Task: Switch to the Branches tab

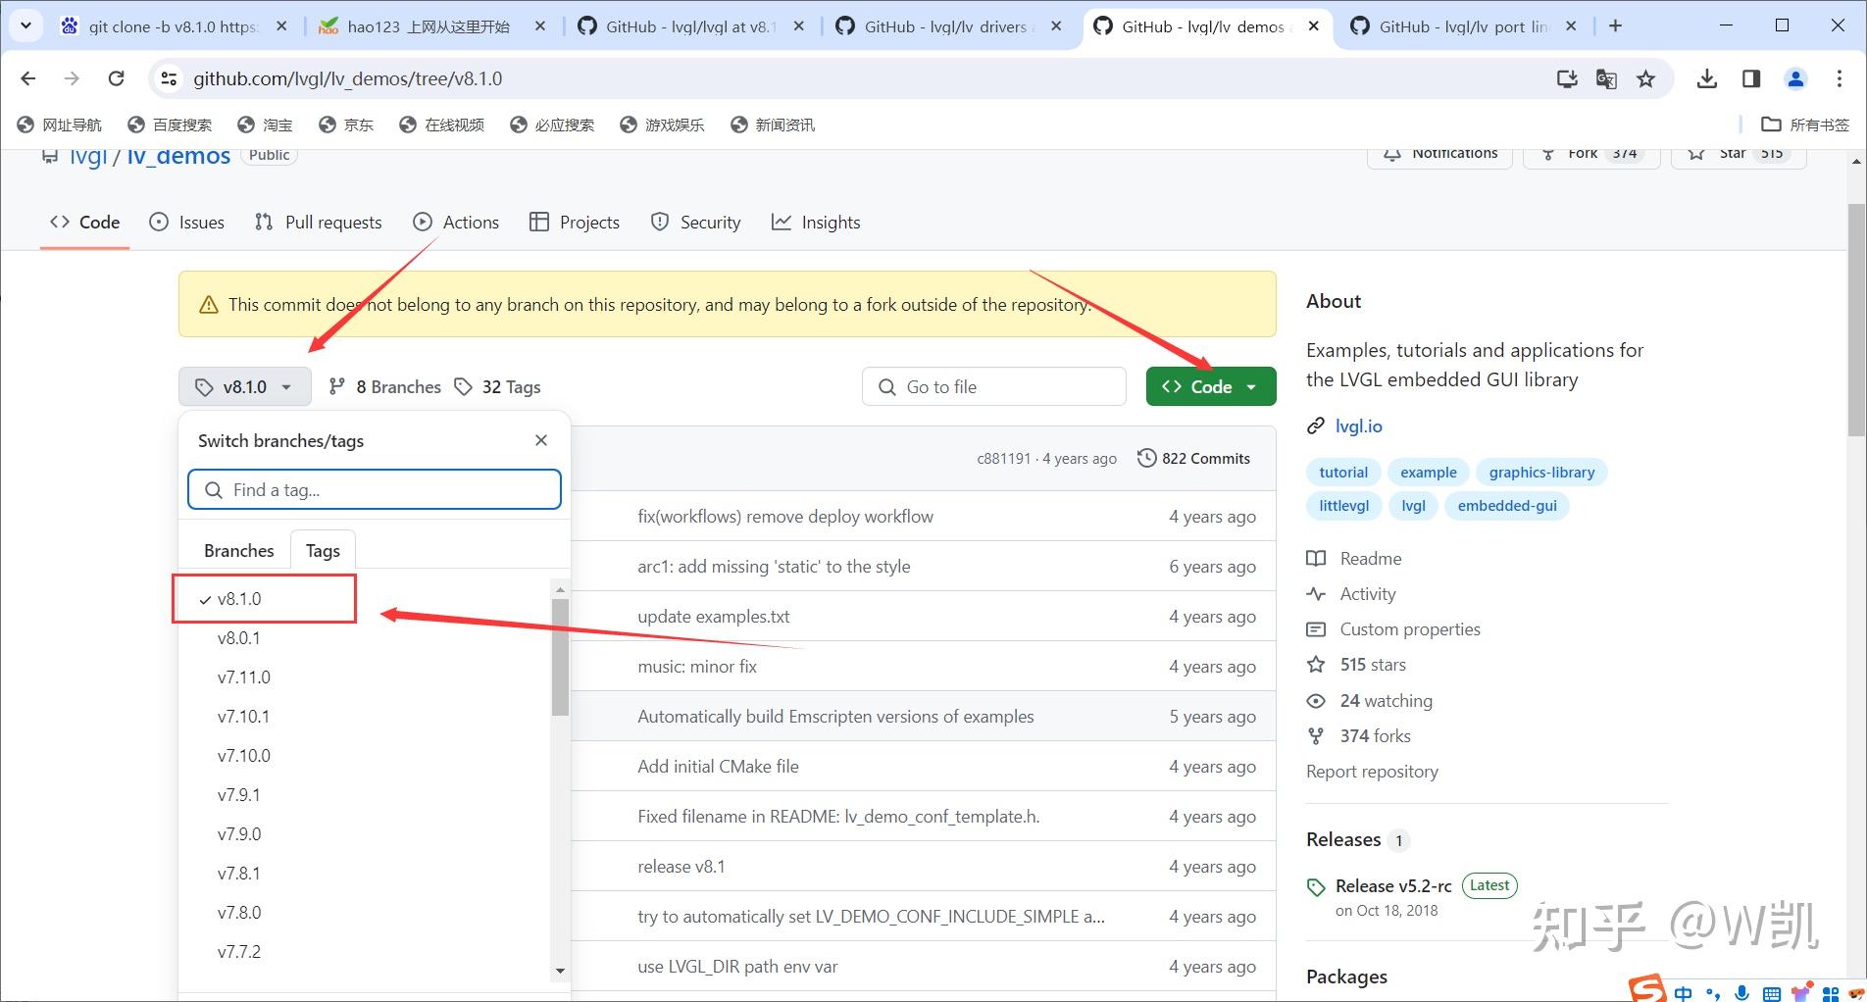Action: tap(238, 550)
